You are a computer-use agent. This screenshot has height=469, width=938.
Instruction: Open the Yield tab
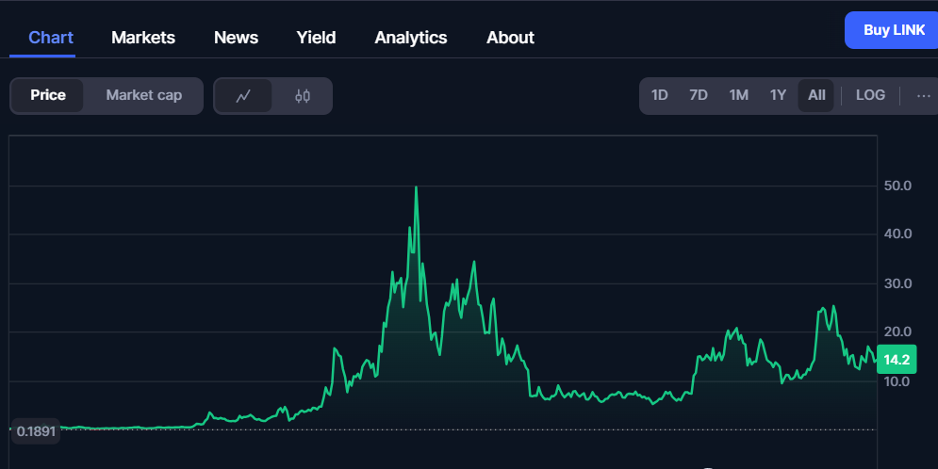(x=316, y=38)
